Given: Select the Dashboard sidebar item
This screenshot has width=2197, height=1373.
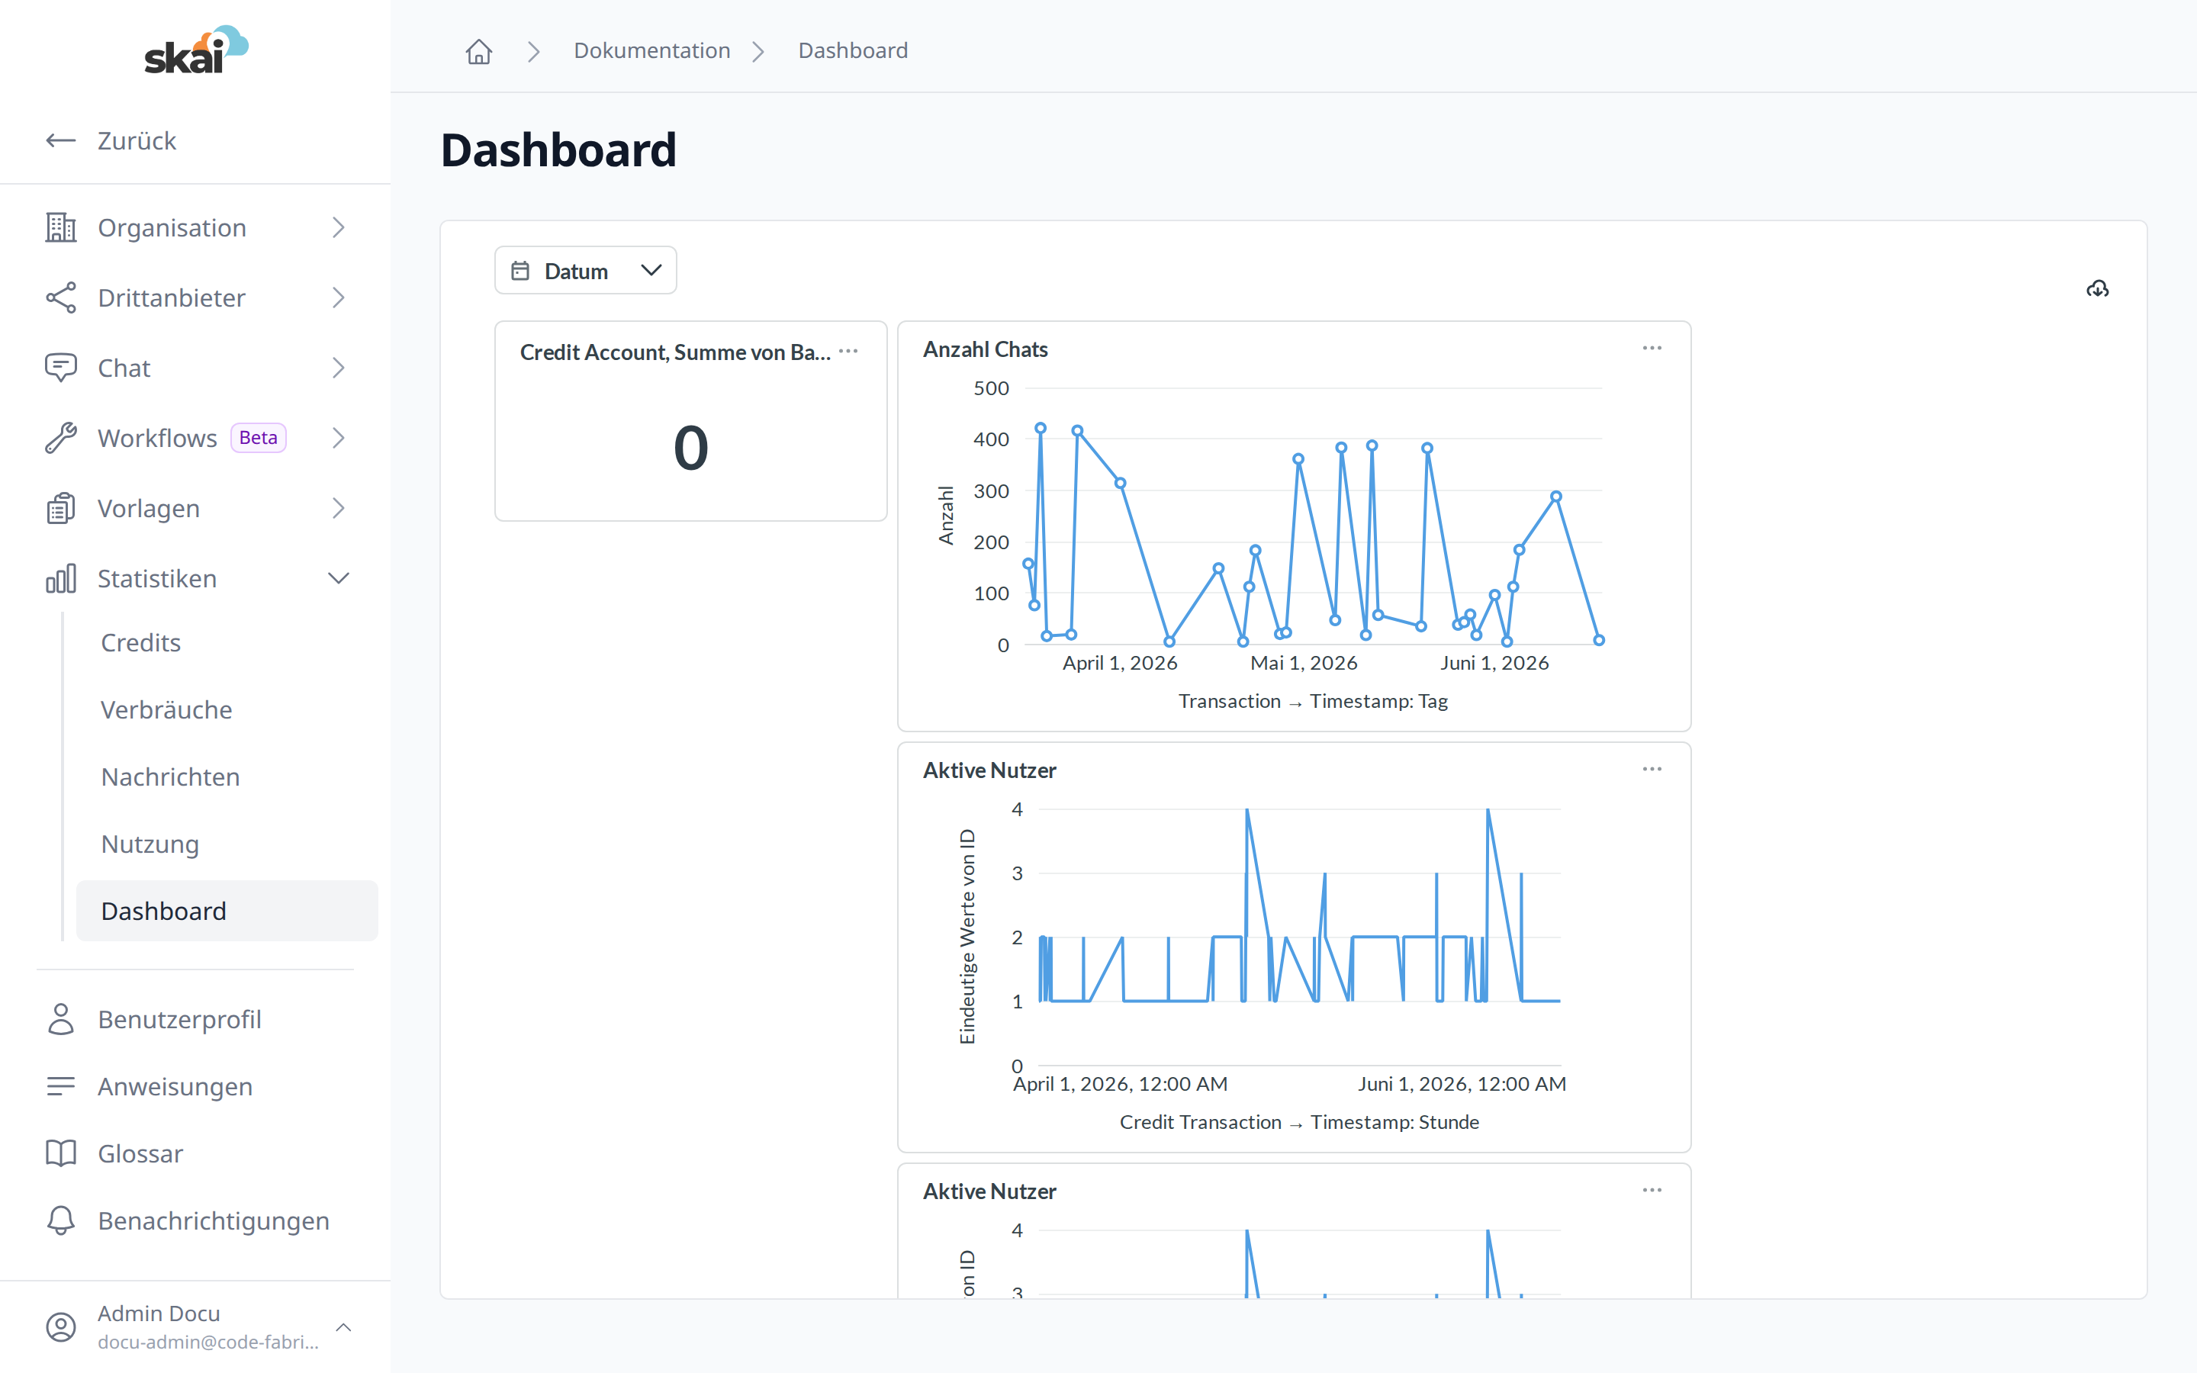Looking at the screenshot, I should pyautogui.click(x=227, y=911).
